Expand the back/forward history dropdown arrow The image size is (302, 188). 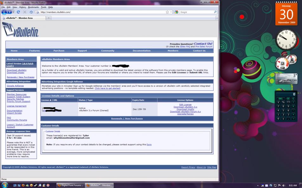click(x=14, y=12)
